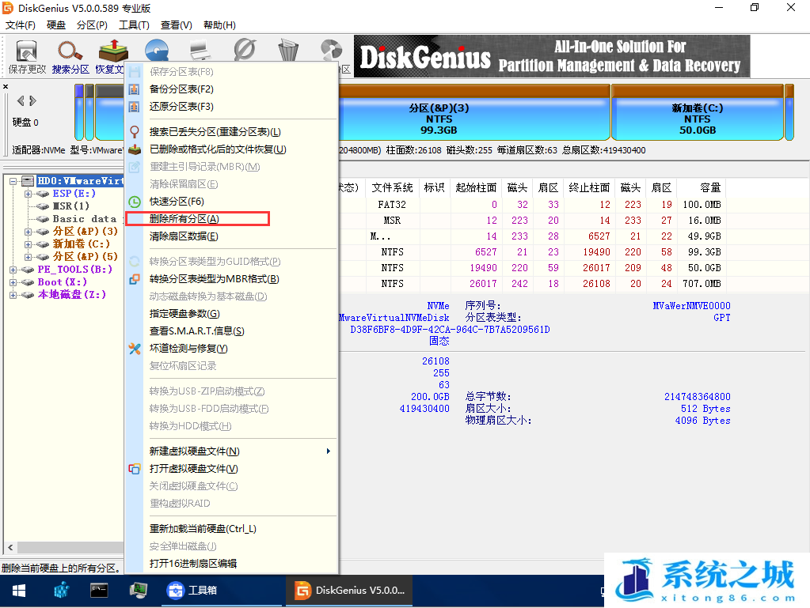Viewport: 810px width, 608px height.
Task: Expand the 新加卷(C:) tree node
Action: [x=28, y=244]
